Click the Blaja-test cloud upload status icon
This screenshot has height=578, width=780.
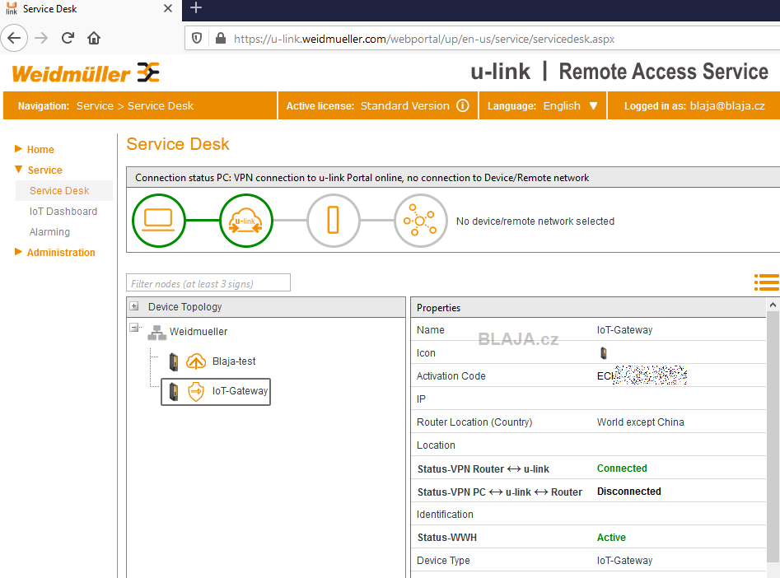tap(196, 361)
